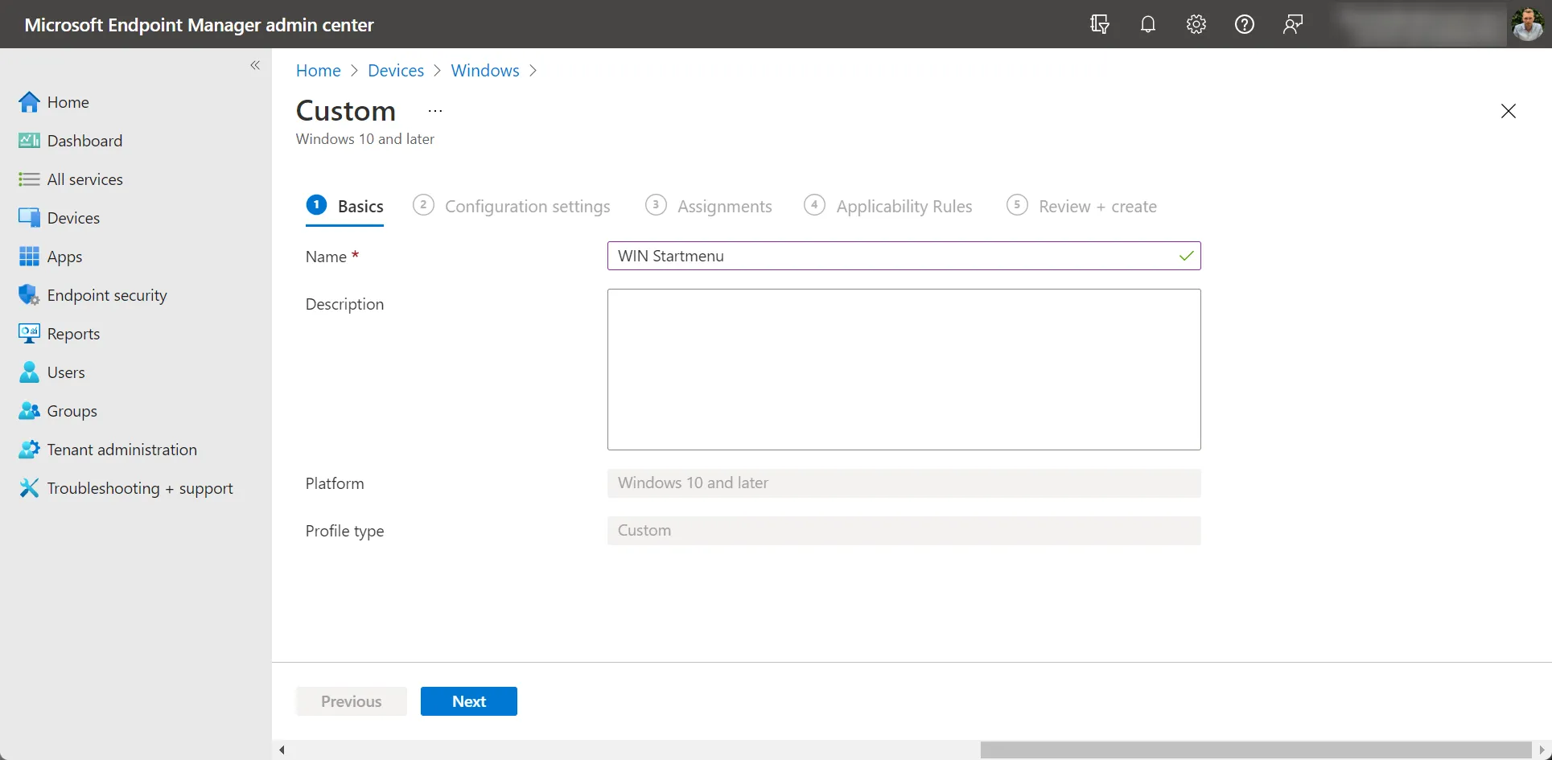The width and height of the screenshot is (1552, 760).
Task: Open the feedback icon in header
Action: [x=1293, y=24]
